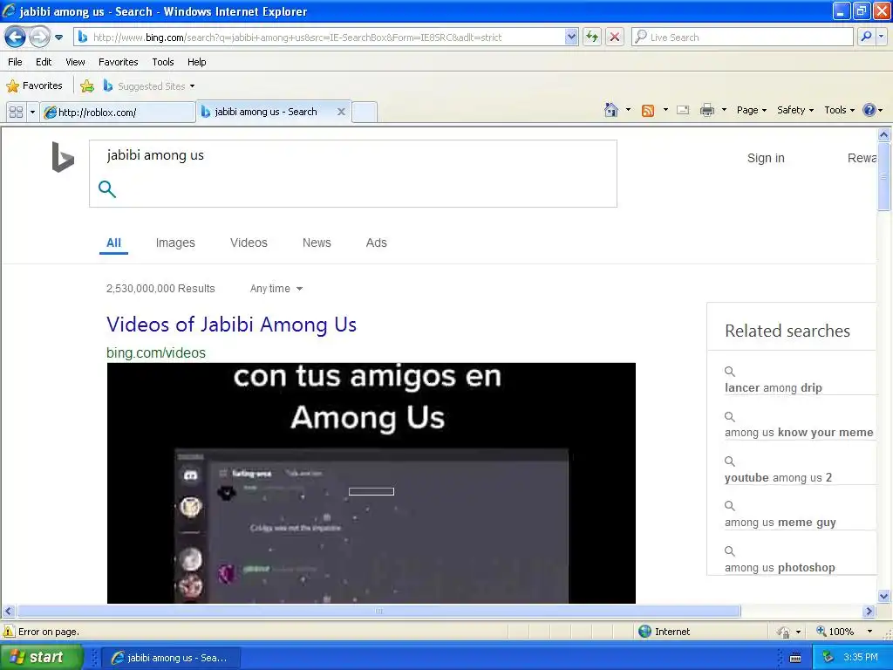Select the Images results tab
This screenshot has width=893, height=670.
point(175,243)
